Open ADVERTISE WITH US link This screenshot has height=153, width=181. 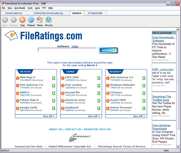(x=97, y=129)
